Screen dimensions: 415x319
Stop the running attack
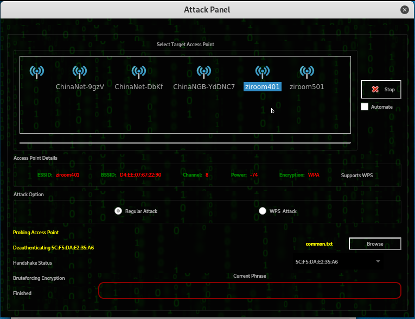coord(381,89)
